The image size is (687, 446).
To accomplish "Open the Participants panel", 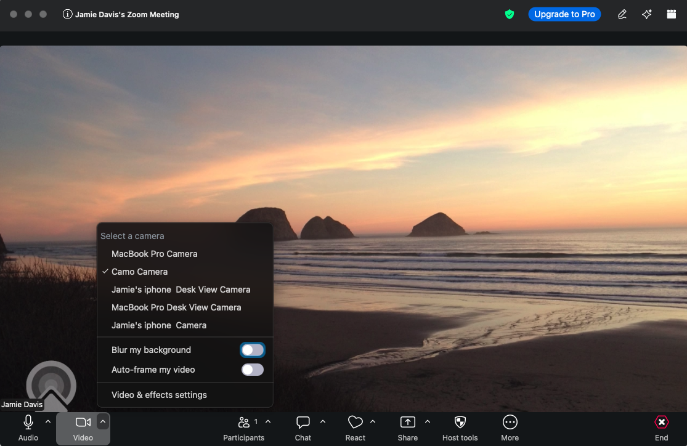I will click(x=243, y=429).
